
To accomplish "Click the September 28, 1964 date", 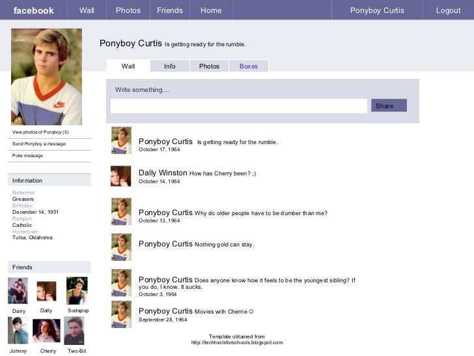I will 163,319.
